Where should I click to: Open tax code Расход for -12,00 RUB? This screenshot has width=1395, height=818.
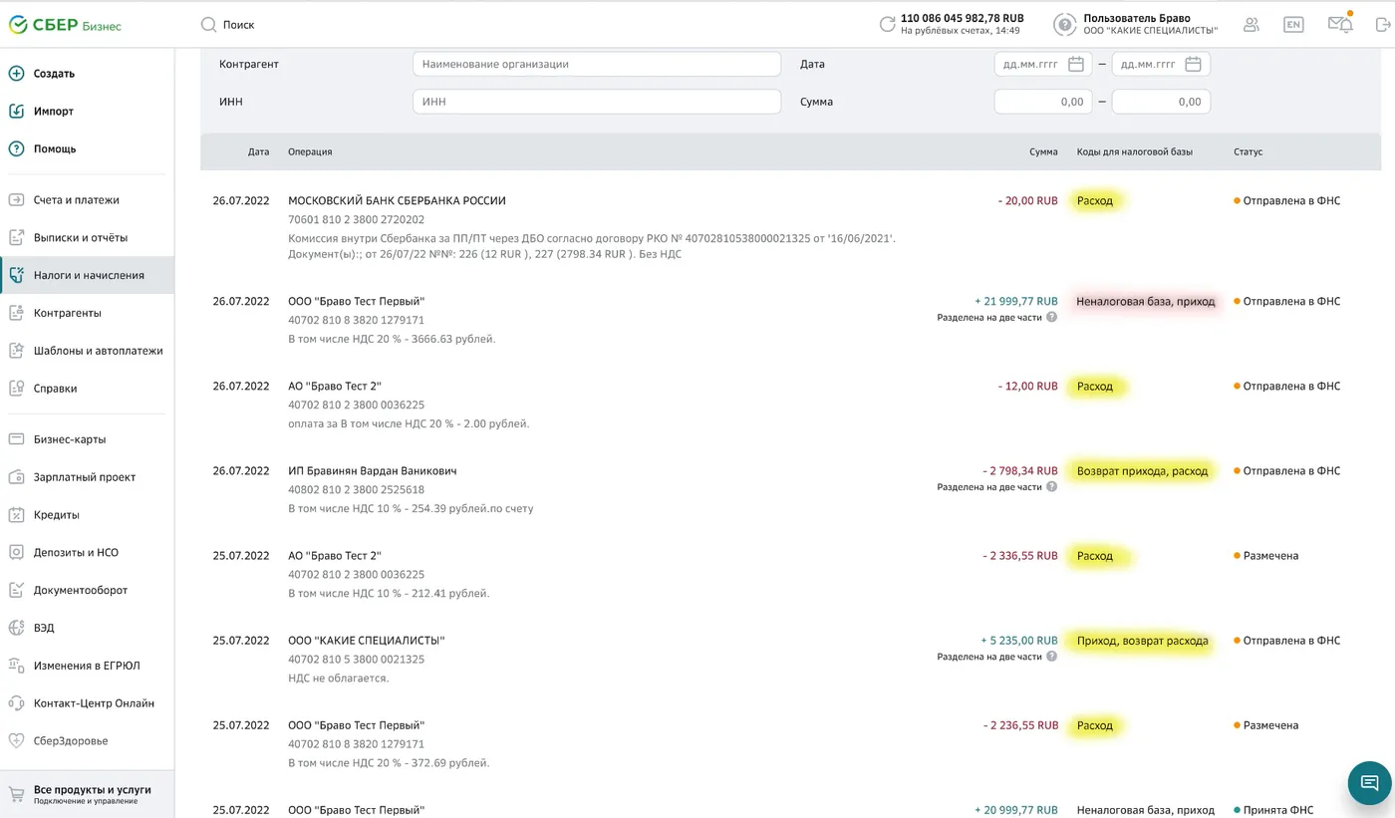(x=1095, y=386)
